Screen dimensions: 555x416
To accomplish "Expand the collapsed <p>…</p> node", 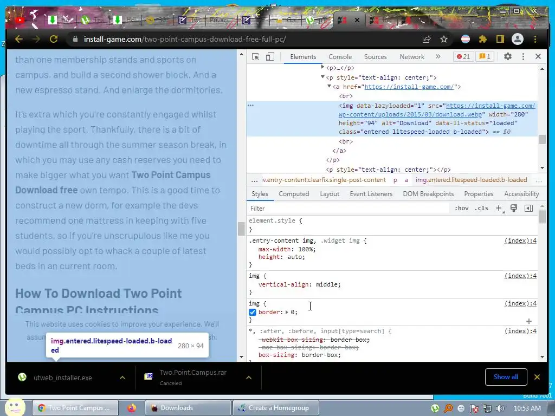I will [x=322, y=67].
